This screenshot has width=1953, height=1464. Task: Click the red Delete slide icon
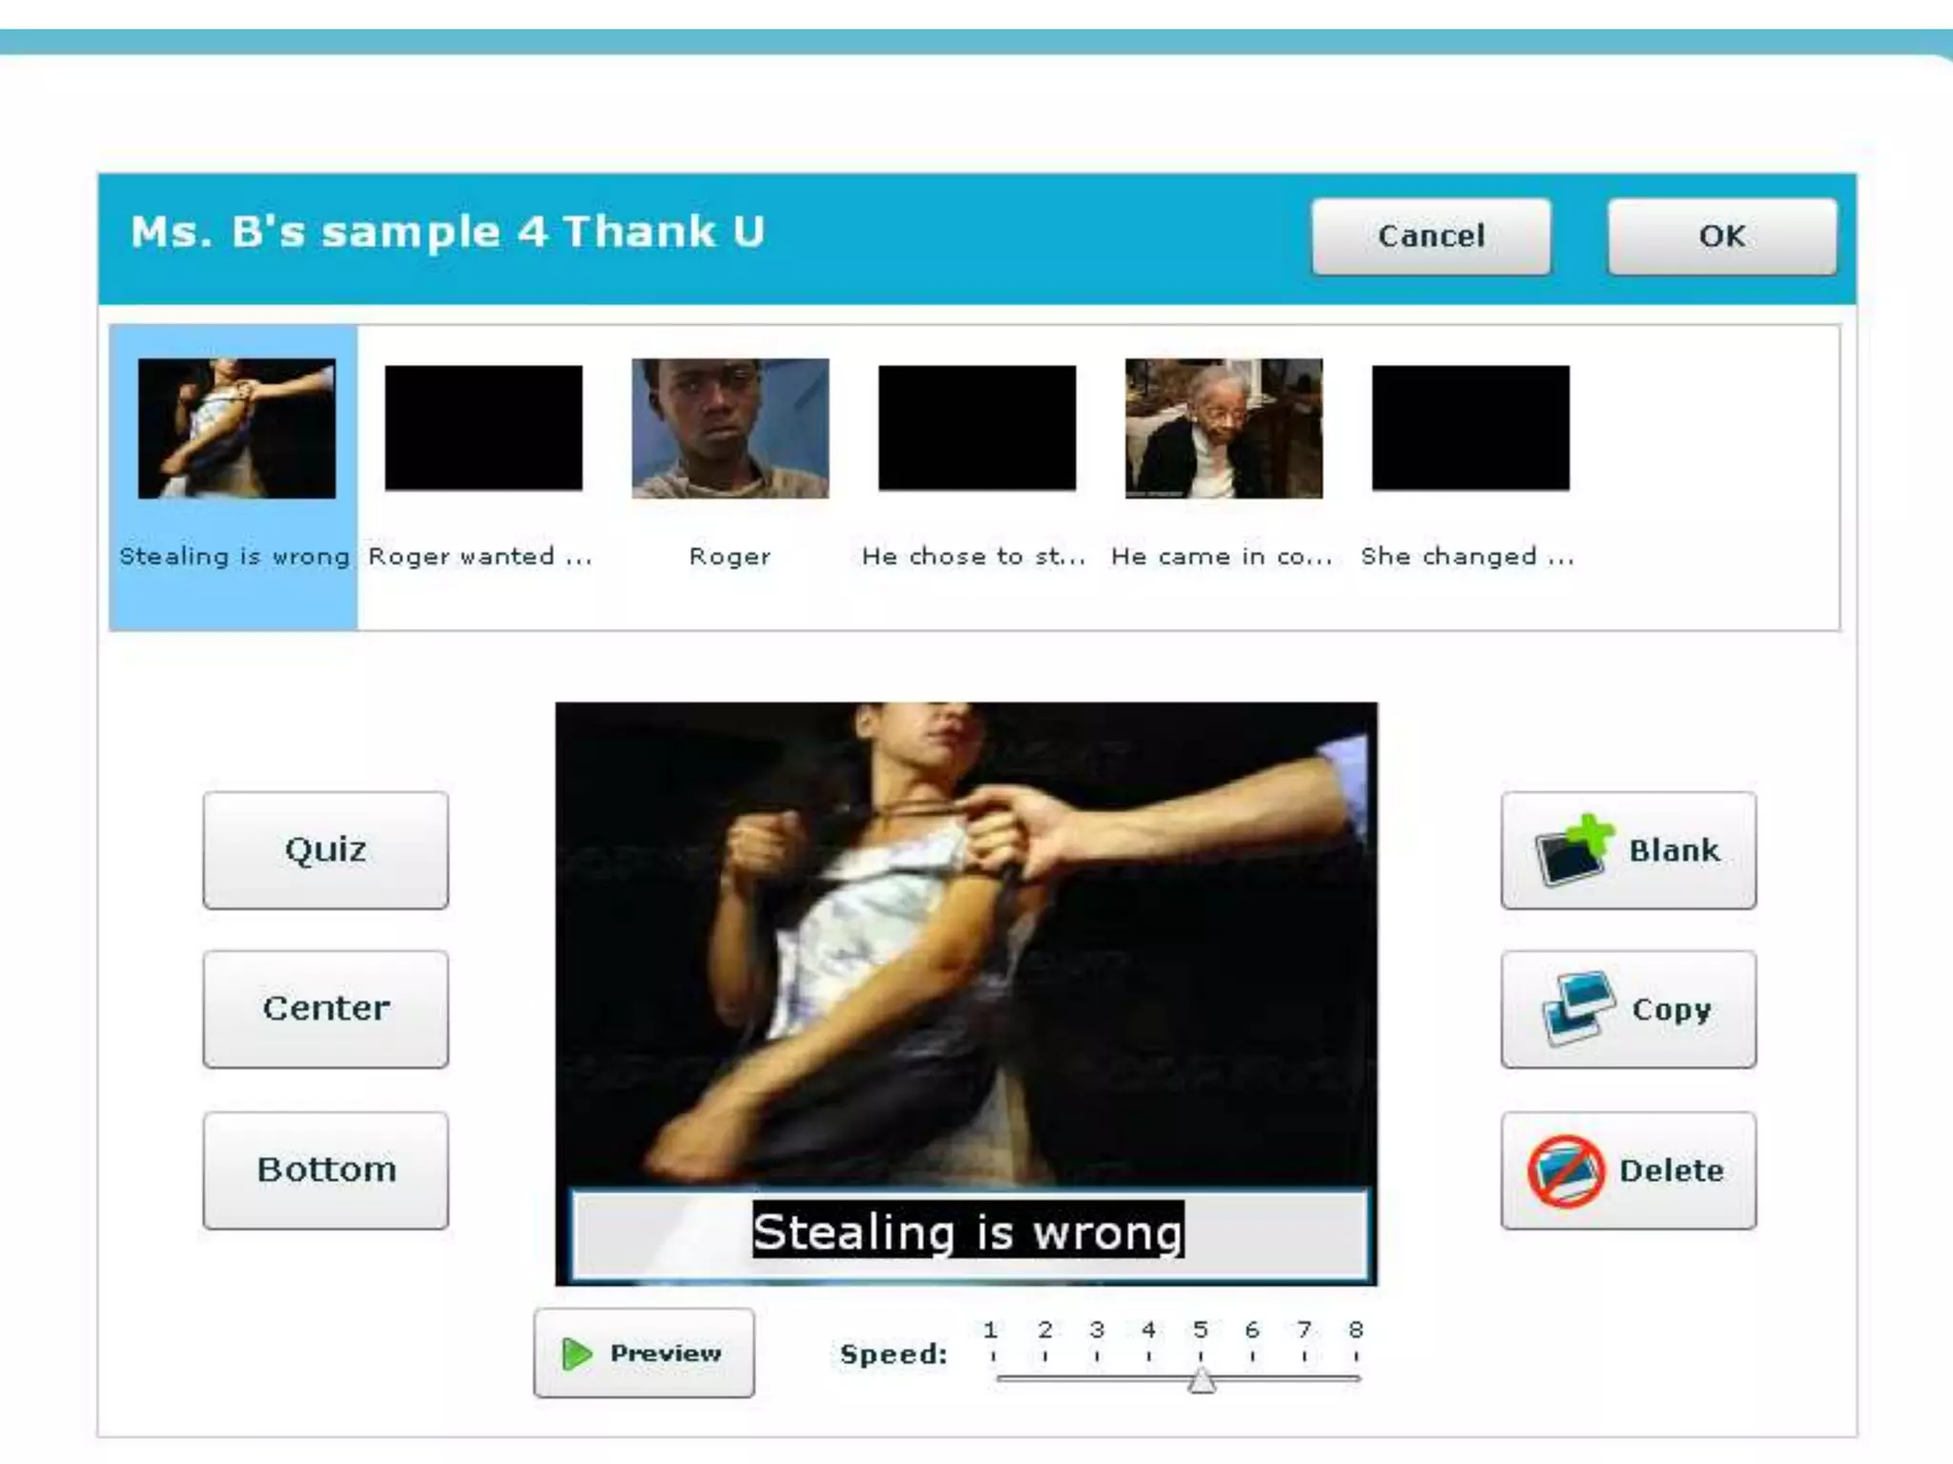click(x=1566, y=1170)
